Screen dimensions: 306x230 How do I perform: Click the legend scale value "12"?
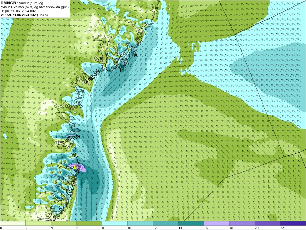[x=155, y=228]
